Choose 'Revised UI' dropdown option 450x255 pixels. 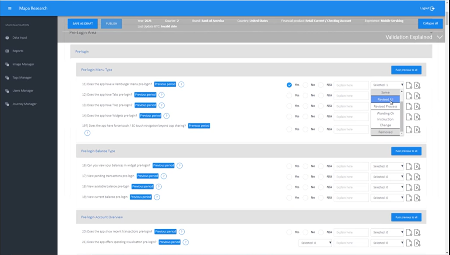pyautogui.click(x=385, y=99)
